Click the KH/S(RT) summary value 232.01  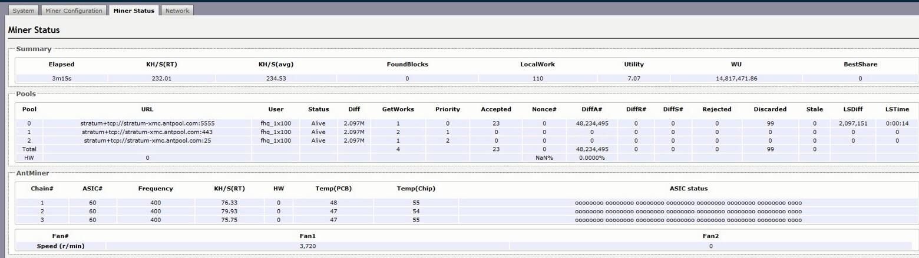pyautogui.click(x=161, y=78)
